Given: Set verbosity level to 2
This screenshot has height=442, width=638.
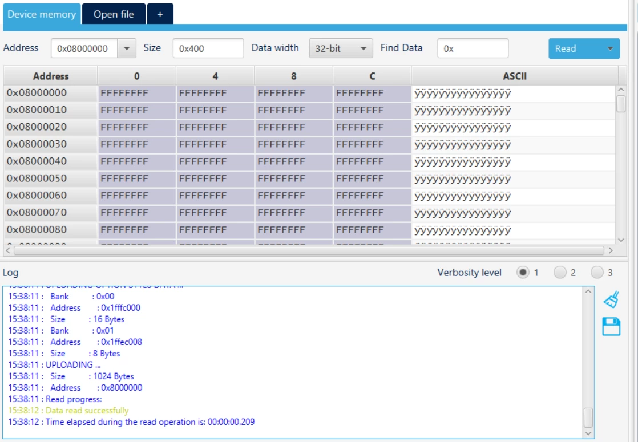Looking at the screenshot, I should click(x=560, y=273).
